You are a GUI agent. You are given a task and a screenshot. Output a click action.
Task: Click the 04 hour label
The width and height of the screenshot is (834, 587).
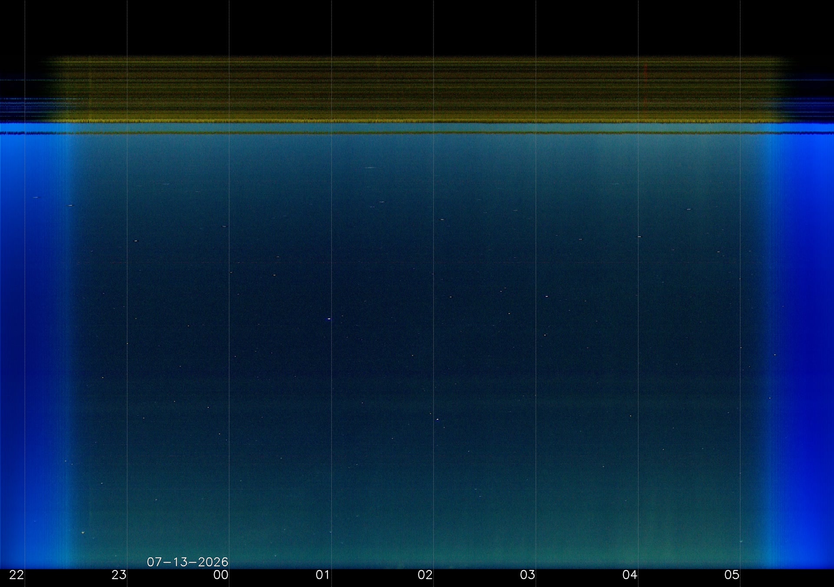click(x=630, y=575)
